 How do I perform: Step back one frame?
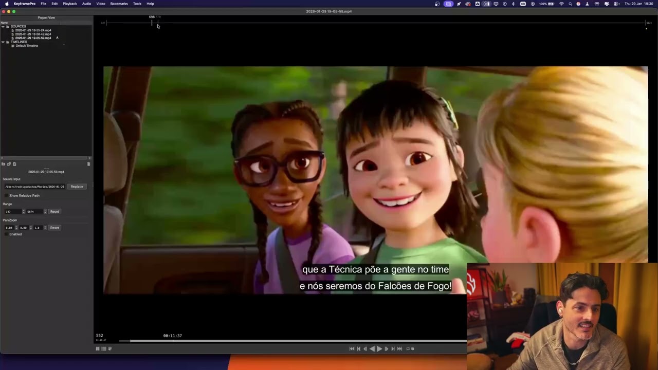pos(365,348)
